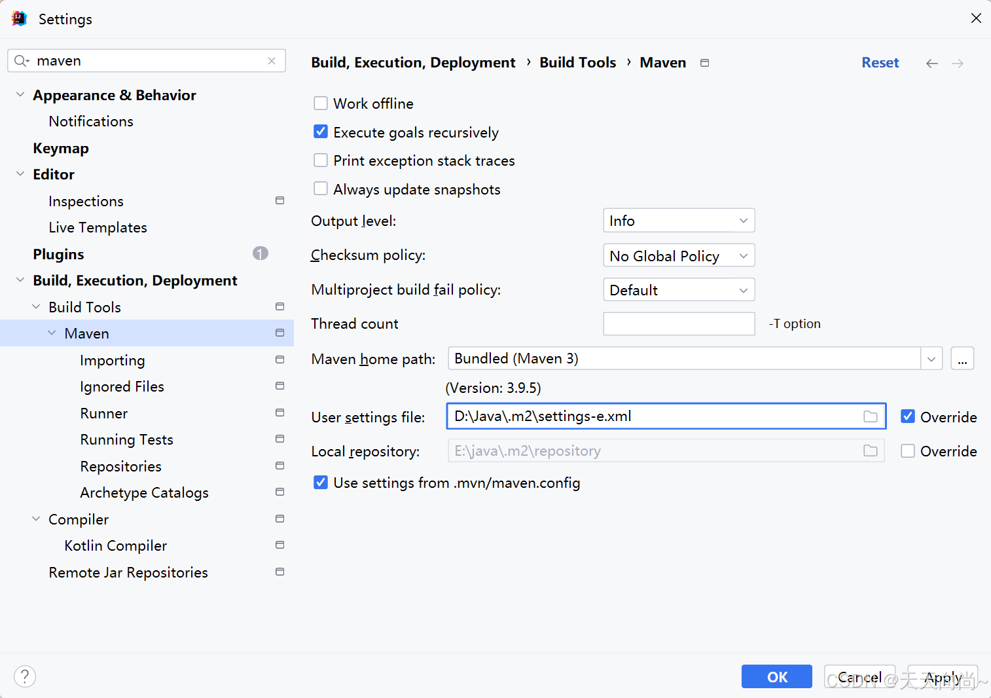Click the help question mark icon

pyautogui.click(x=25, y=676)
